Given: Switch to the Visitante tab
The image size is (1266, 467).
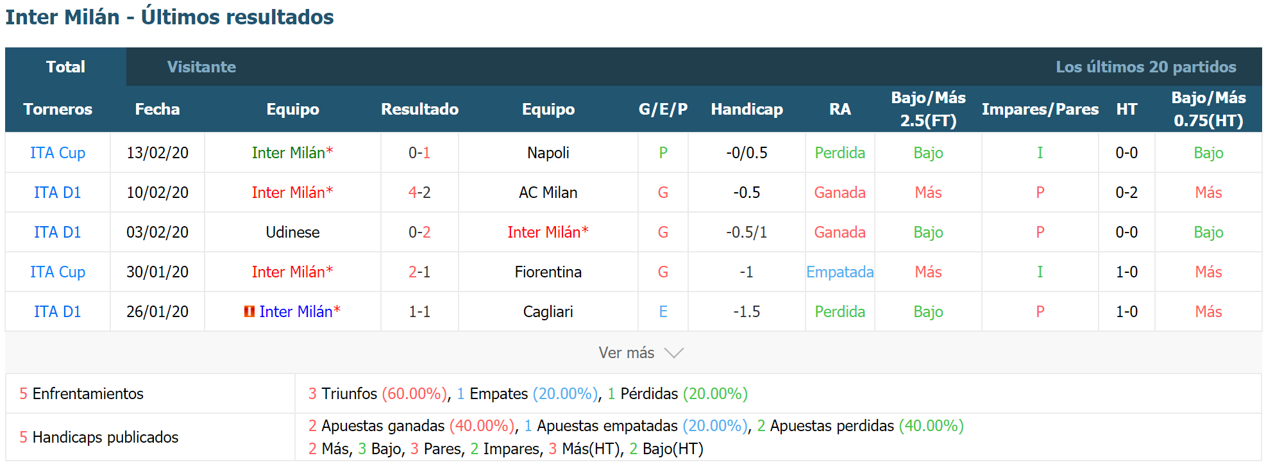Looking at the screenshot, I should 201,67.
